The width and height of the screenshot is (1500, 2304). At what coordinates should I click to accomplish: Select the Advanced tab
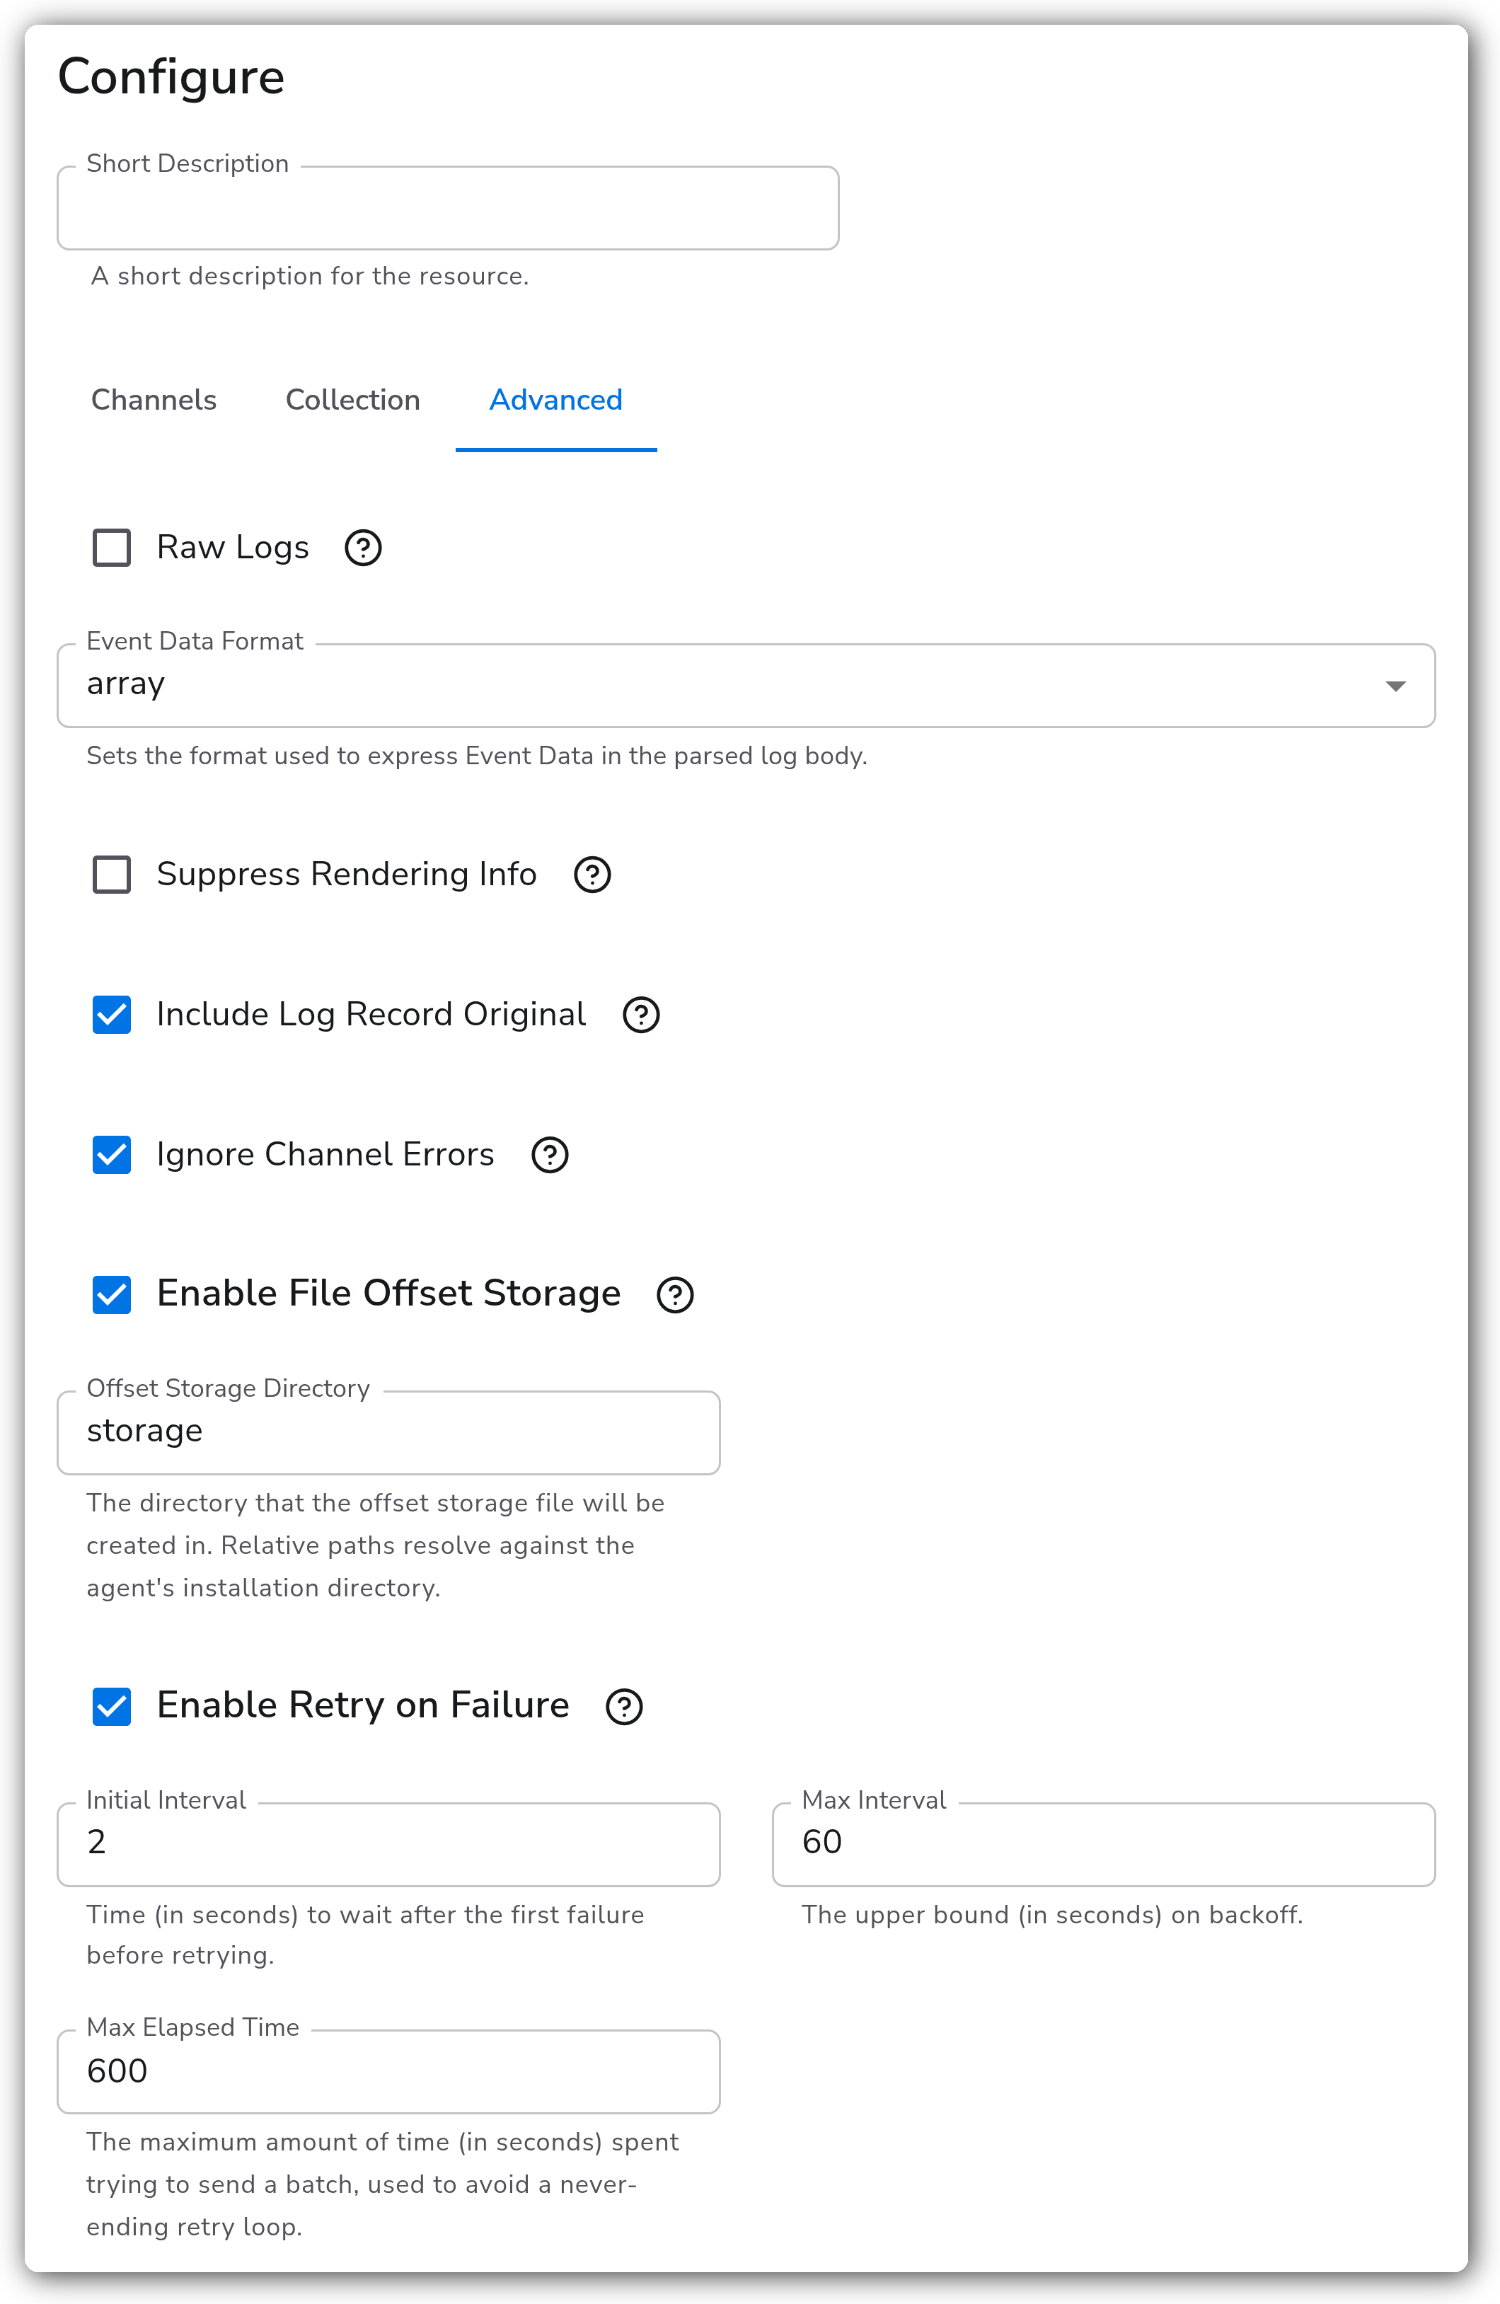(x=556, y=400)
